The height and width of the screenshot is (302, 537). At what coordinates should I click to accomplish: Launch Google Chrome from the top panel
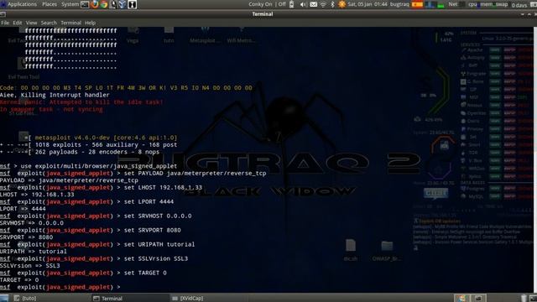click(x=104, y=4)
